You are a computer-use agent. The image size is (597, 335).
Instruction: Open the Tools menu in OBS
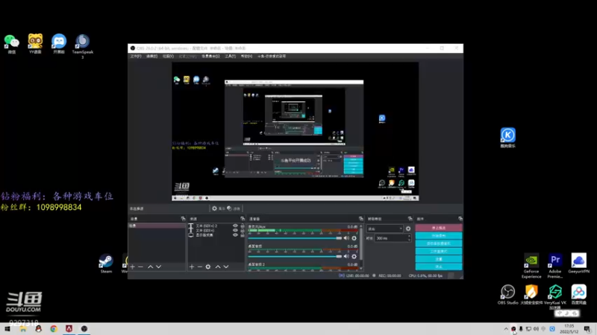[230, 57]
